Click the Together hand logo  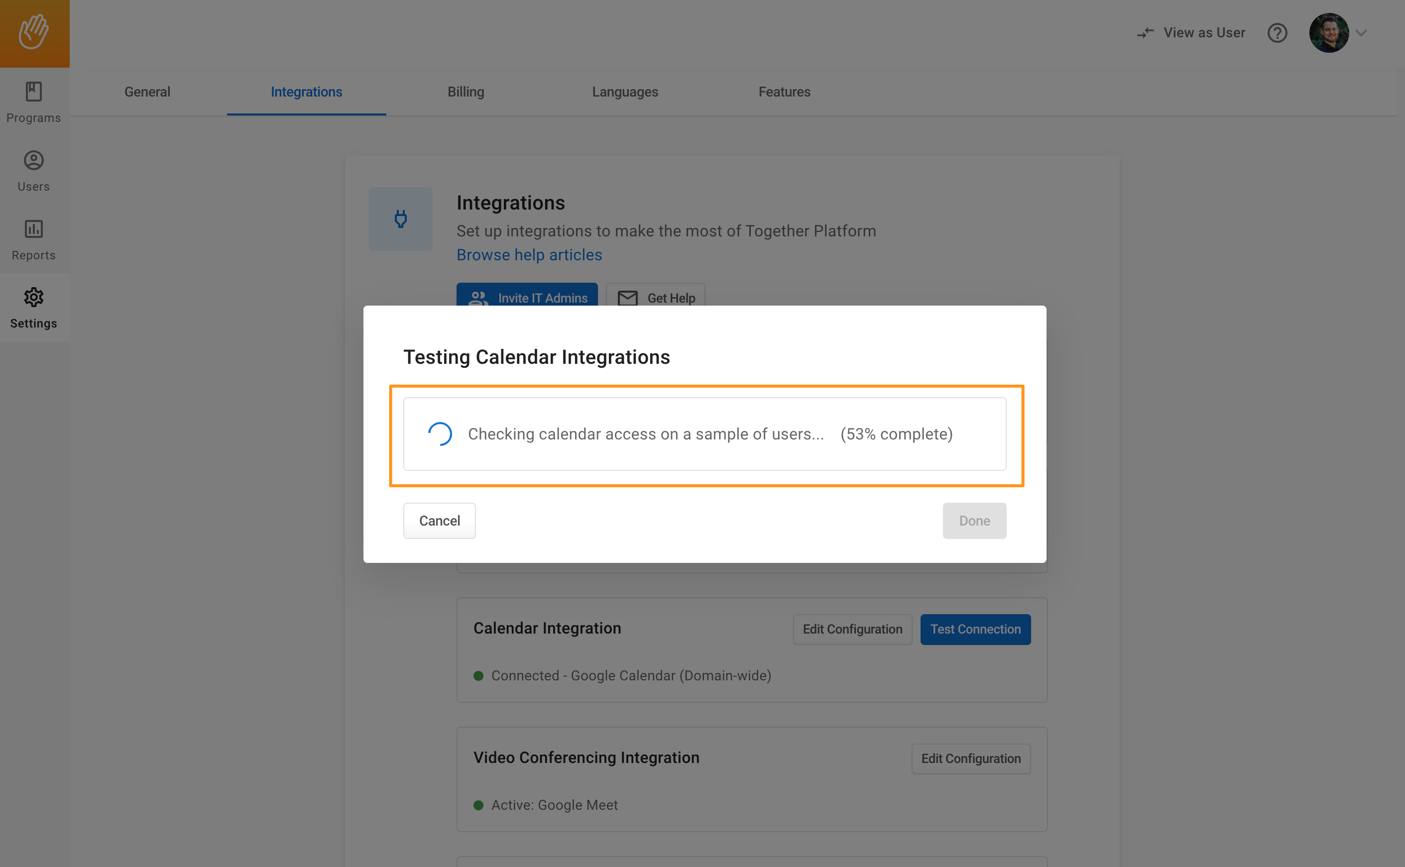pyautogui.click(x=34, y=33)
